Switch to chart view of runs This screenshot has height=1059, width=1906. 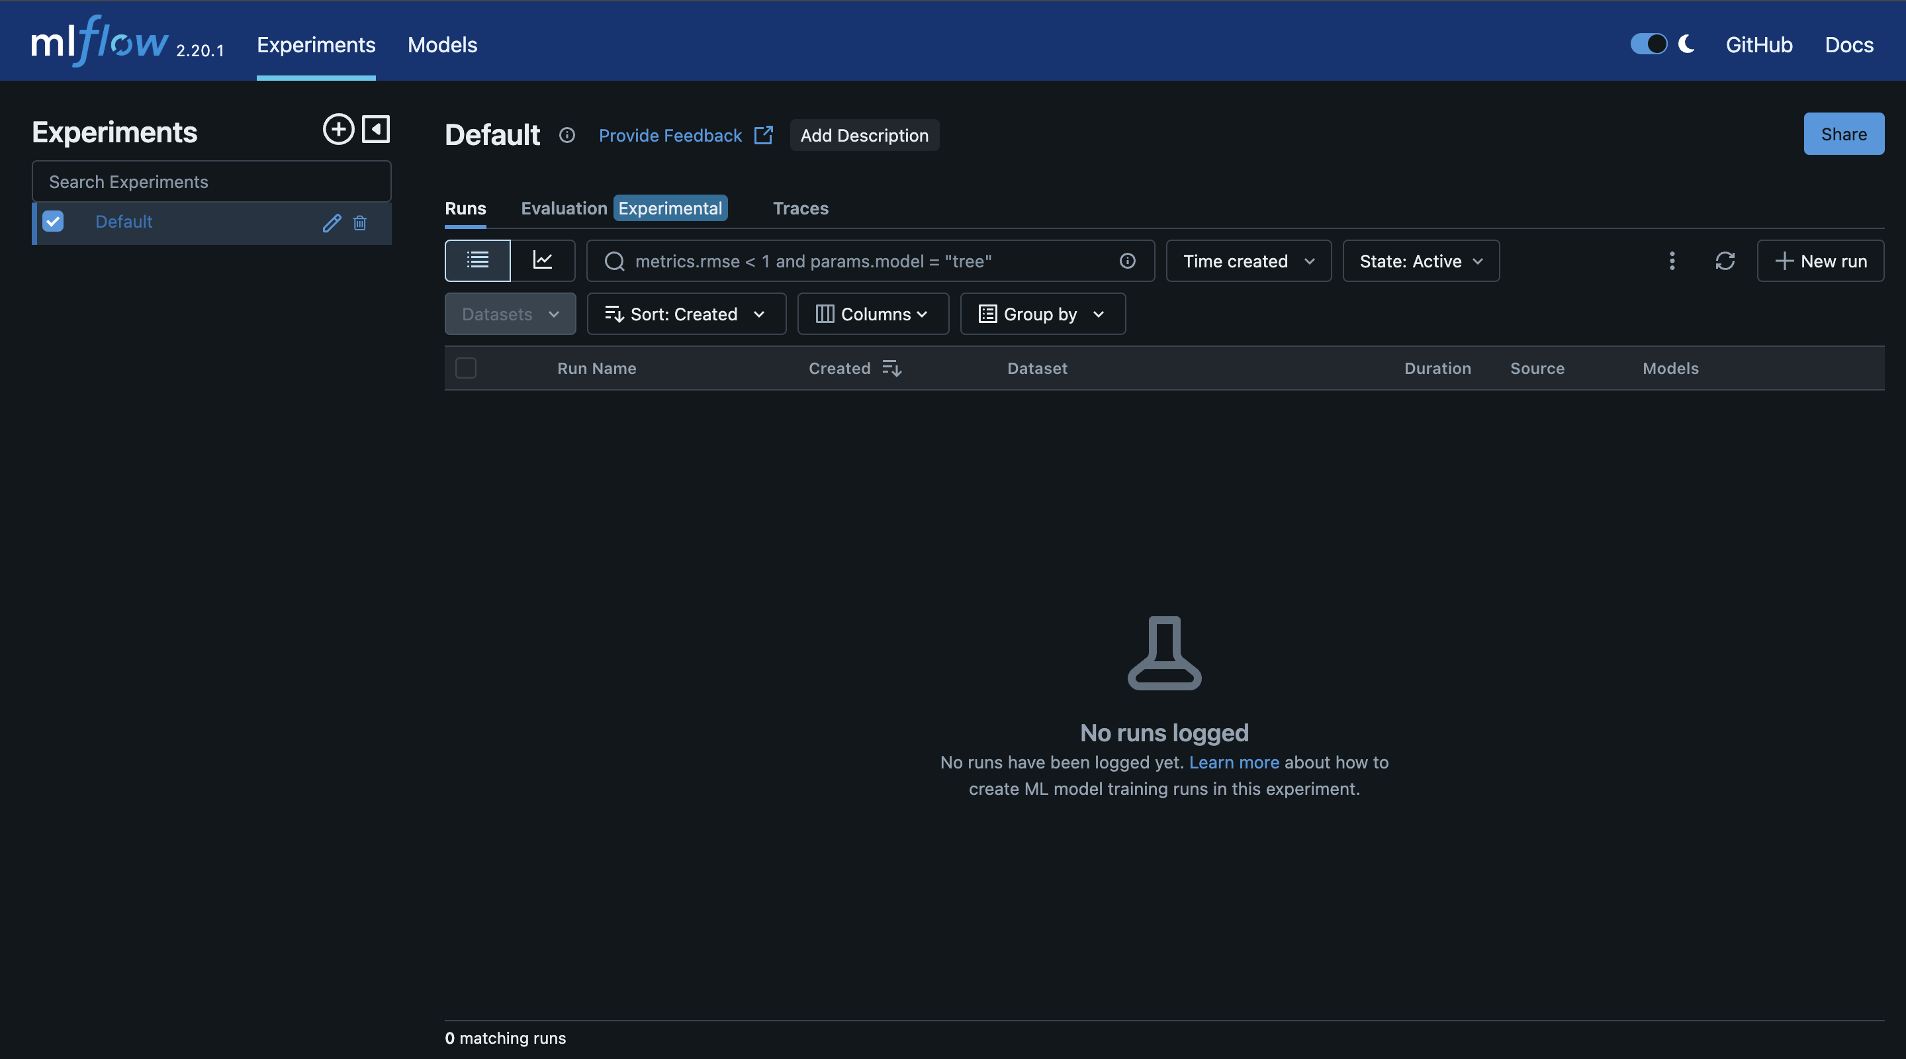(543, 261)
